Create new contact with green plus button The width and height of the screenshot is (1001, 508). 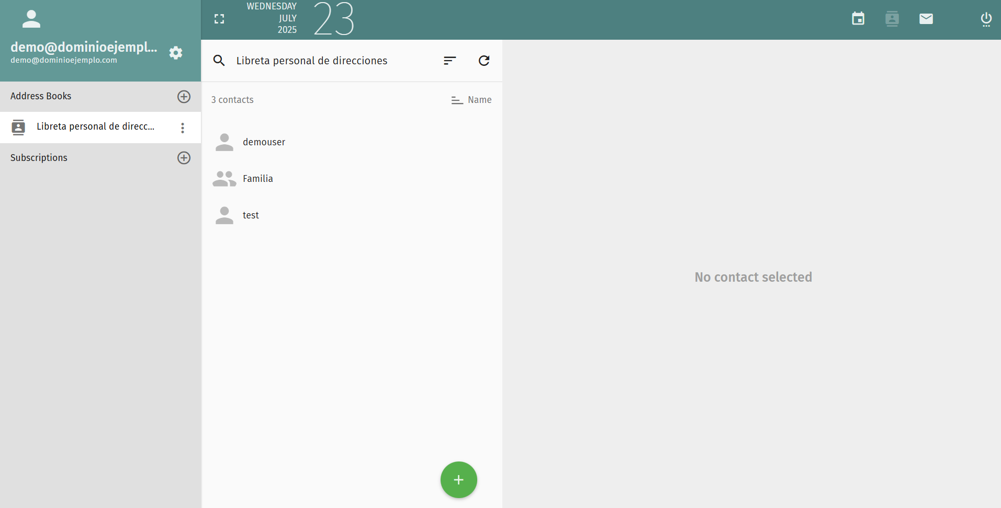459,480
